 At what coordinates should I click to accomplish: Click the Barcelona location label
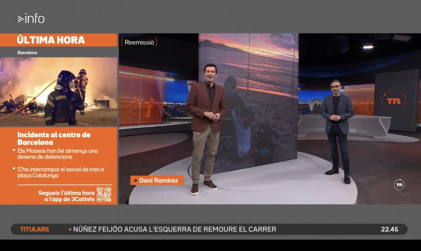tap(27, 53)
